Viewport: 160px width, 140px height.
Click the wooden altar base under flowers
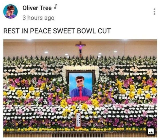point(80,135)
